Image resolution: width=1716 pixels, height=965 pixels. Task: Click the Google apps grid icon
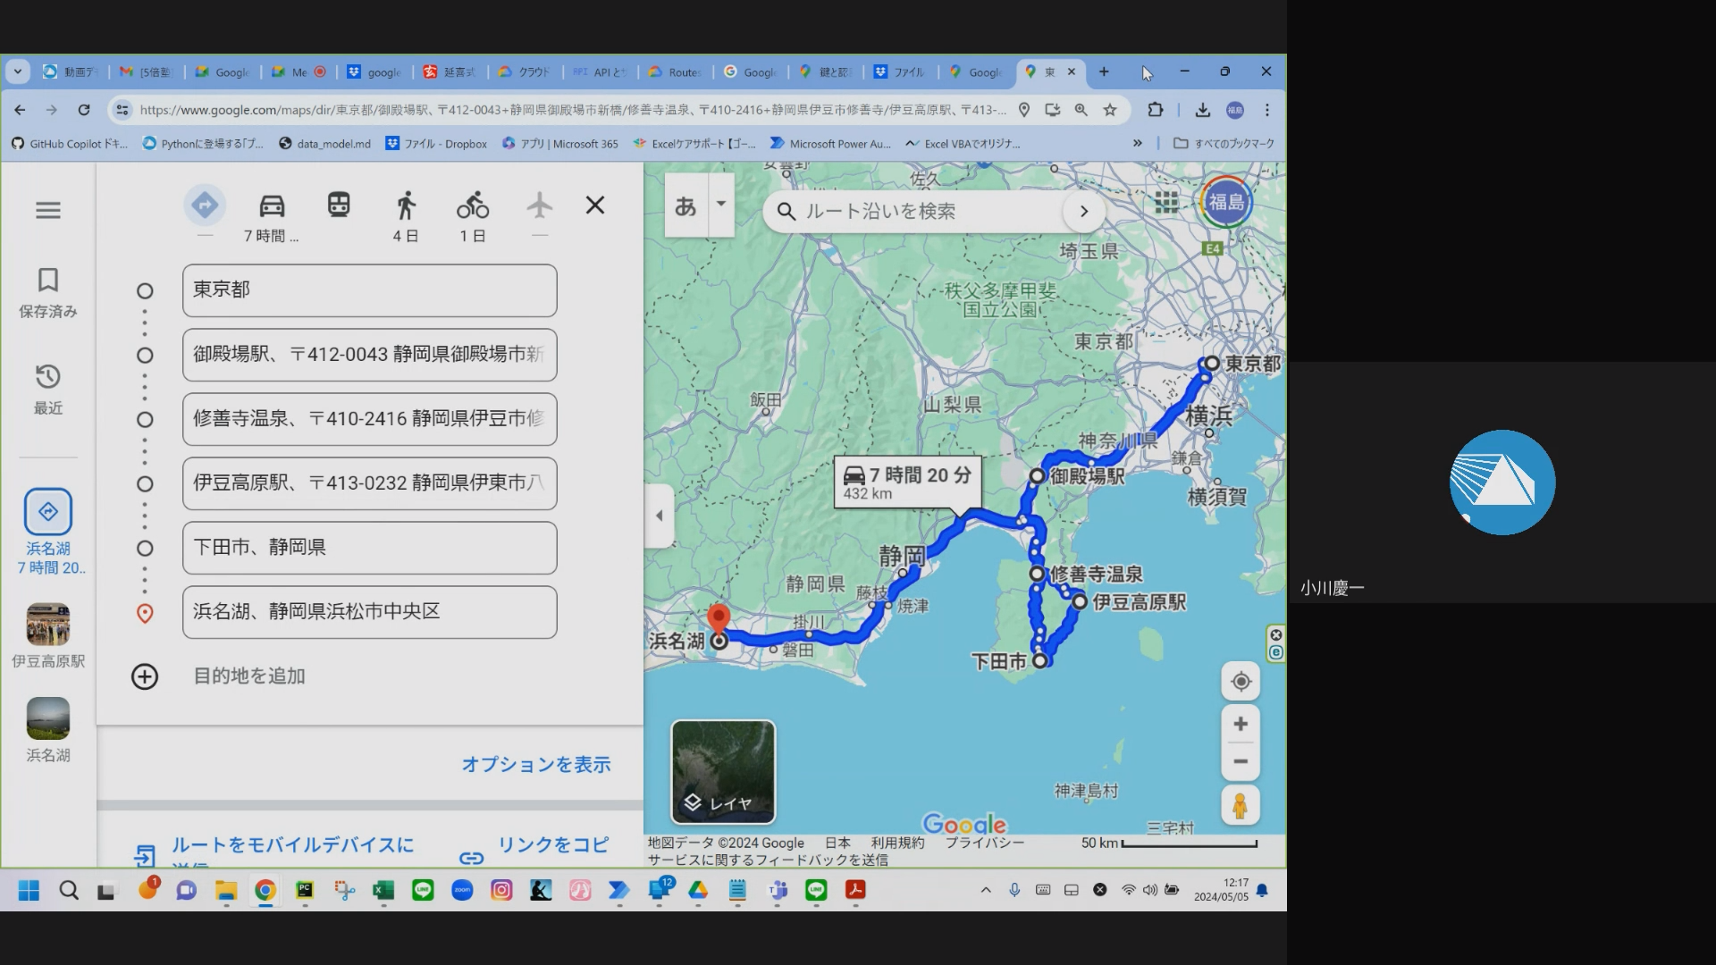pyautogui.click(x=1165, y=202)
